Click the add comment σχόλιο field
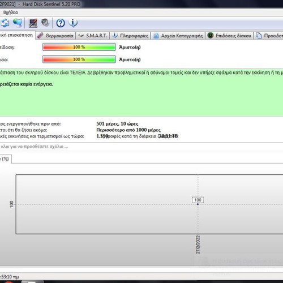 point(141,147)
